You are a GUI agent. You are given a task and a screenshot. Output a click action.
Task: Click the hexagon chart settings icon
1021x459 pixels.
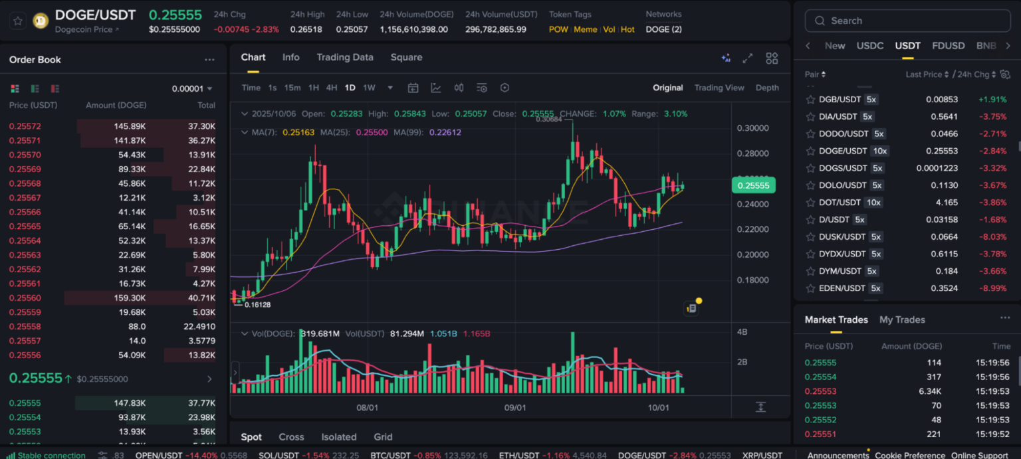(505, 88)
